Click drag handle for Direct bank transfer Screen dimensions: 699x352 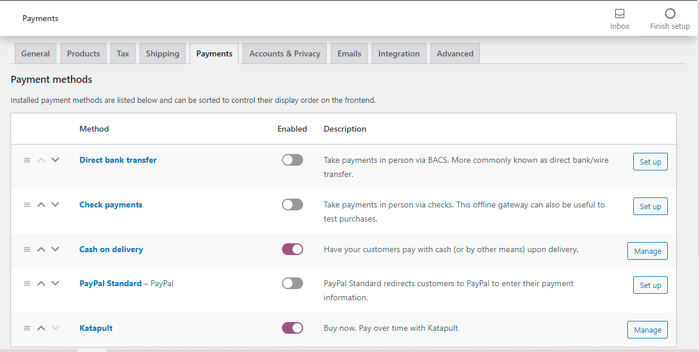pyautogui.click(x=27, y=160)
